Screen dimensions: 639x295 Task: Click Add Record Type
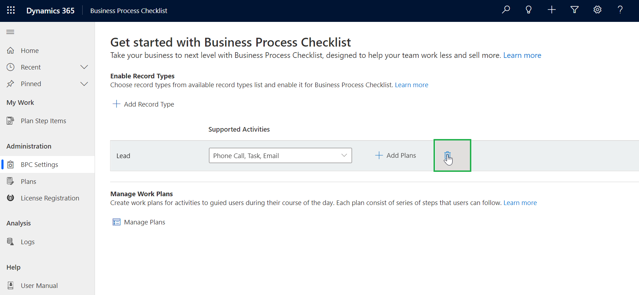point(143,104)
